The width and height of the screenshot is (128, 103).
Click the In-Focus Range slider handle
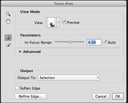[71, 42]
